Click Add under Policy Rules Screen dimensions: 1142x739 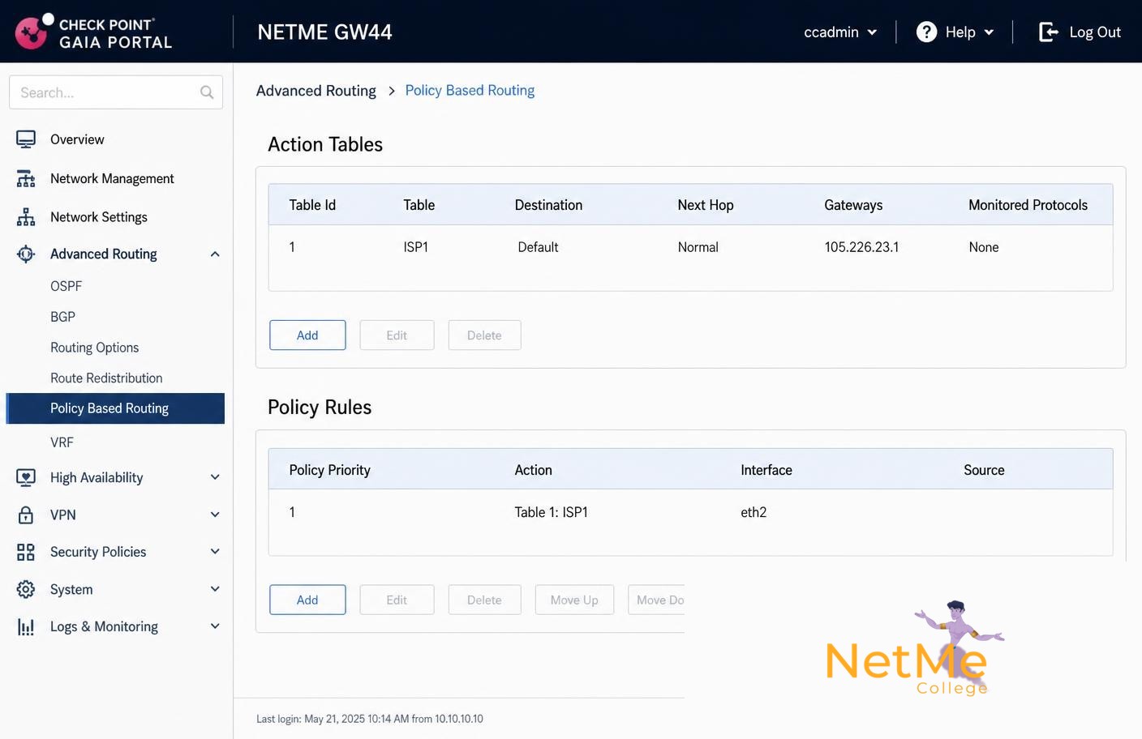(307, 600)
